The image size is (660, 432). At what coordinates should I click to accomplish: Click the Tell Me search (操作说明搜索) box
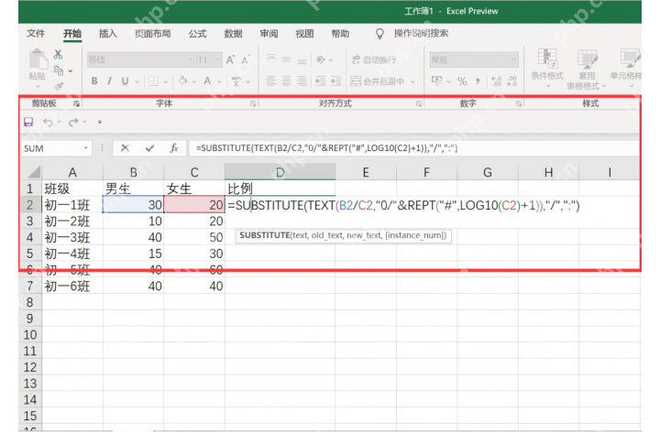[x=421, y=33]
